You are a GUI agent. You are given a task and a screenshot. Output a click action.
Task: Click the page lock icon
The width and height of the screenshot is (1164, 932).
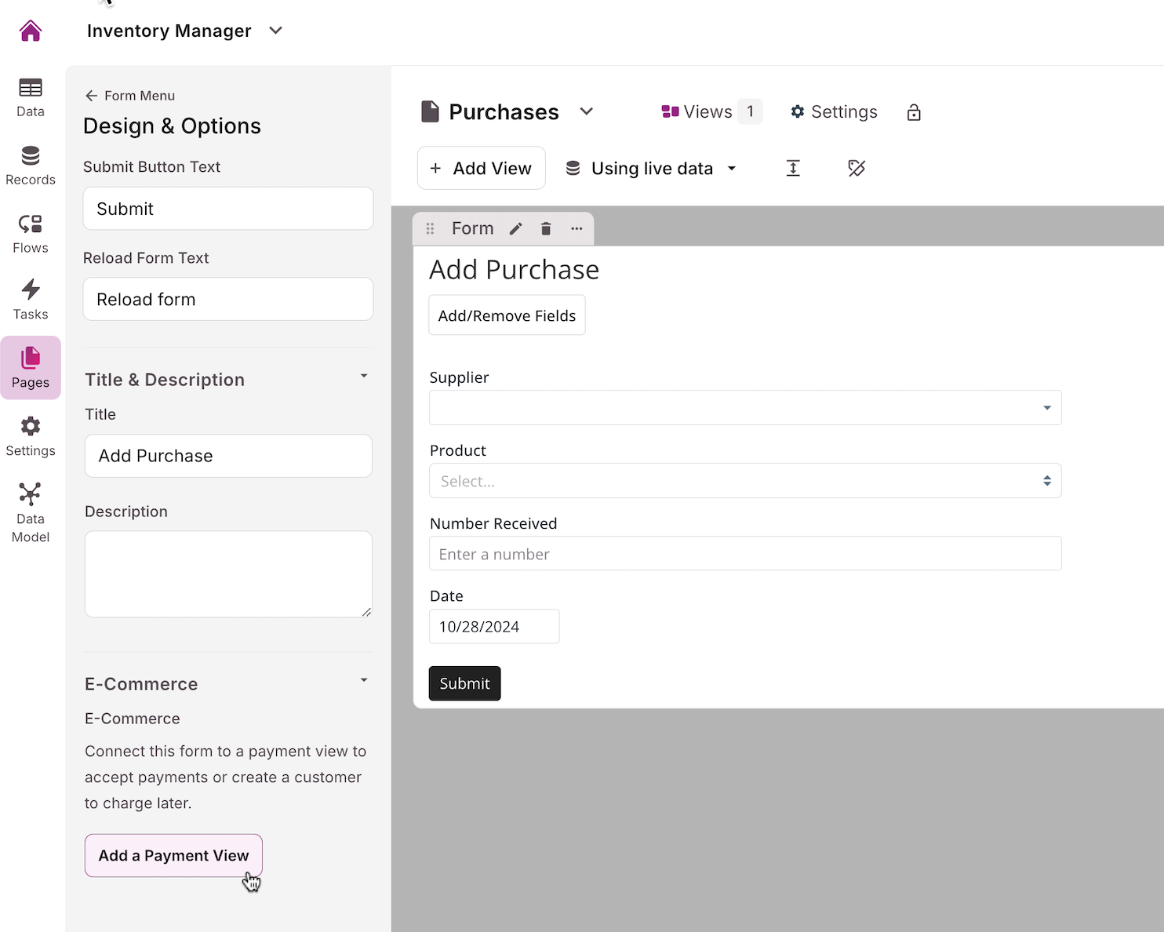point(913,112)
